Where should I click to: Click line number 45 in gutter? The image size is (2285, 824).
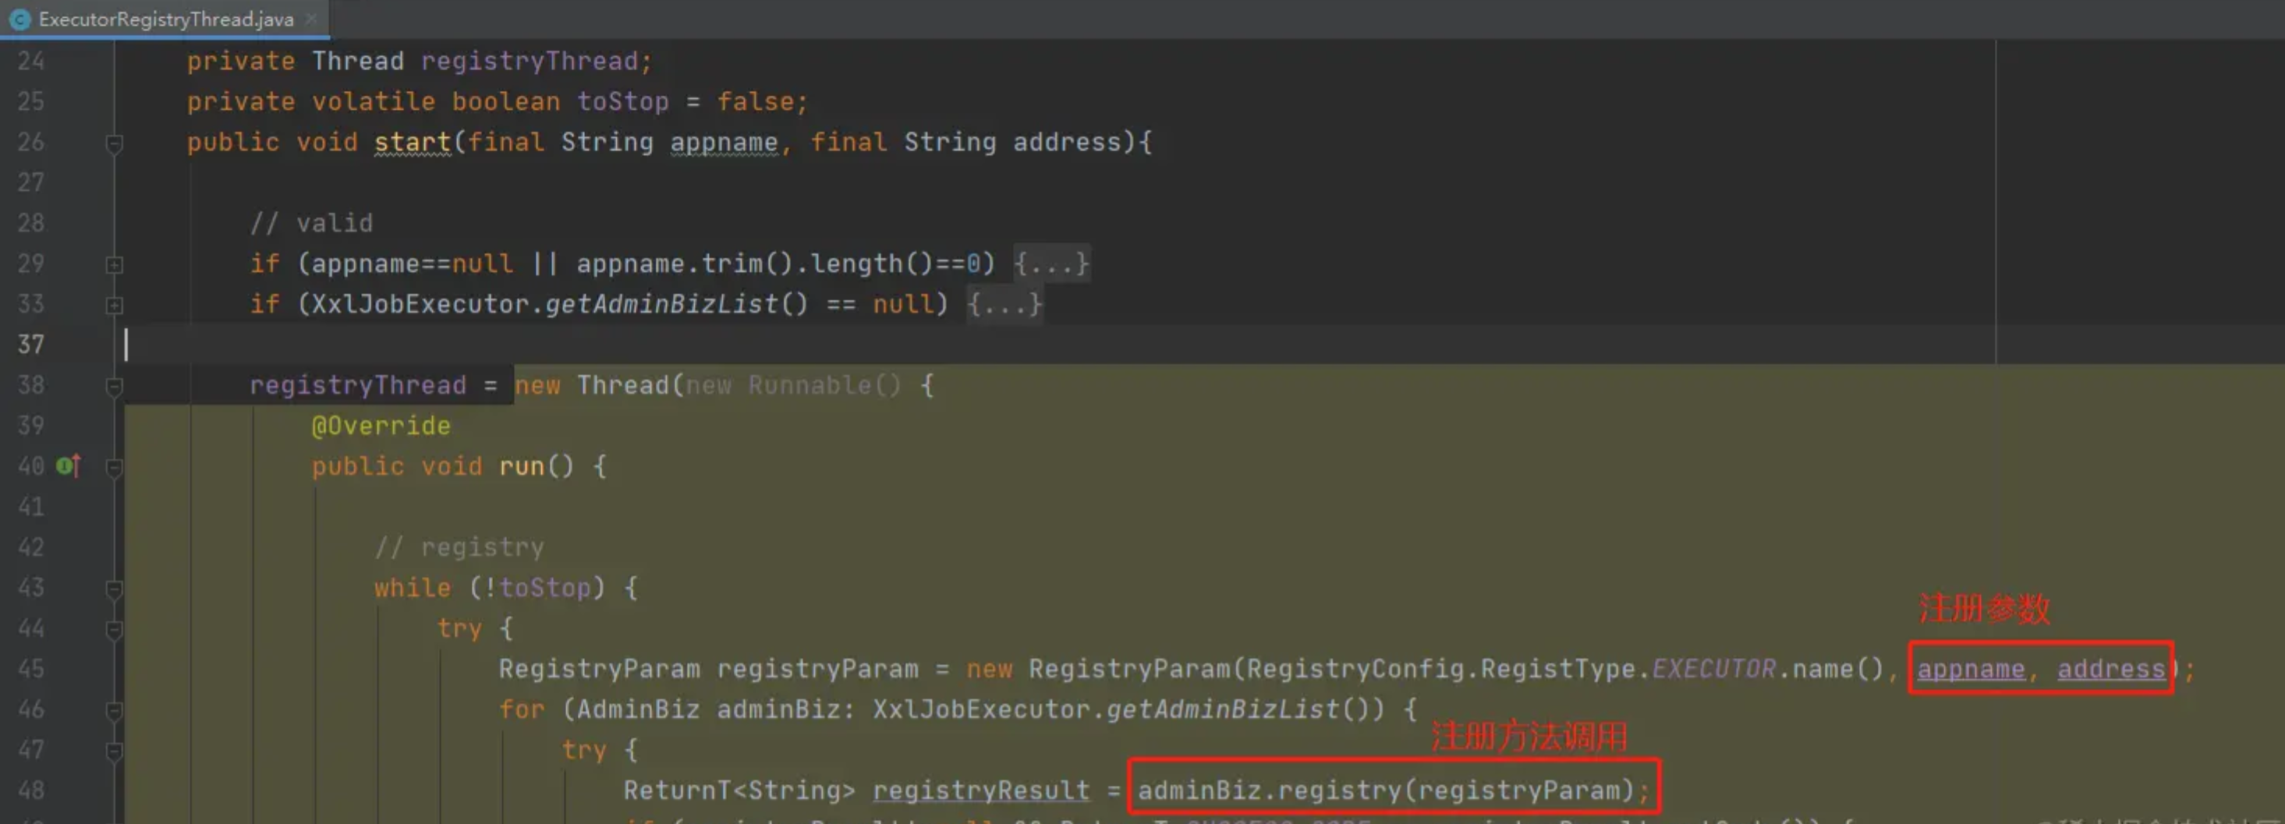[x=31, y=669]
